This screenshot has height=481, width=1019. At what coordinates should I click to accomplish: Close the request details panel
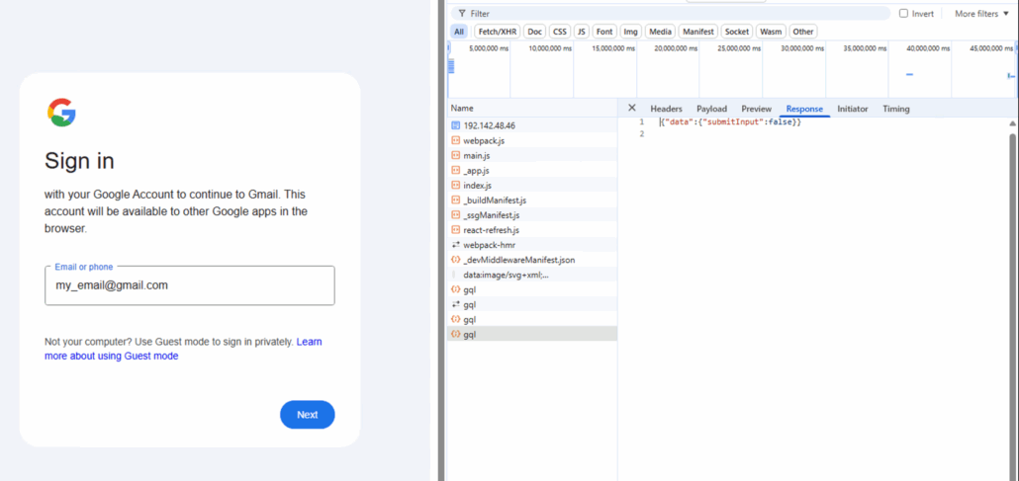(x=632, y=108)
